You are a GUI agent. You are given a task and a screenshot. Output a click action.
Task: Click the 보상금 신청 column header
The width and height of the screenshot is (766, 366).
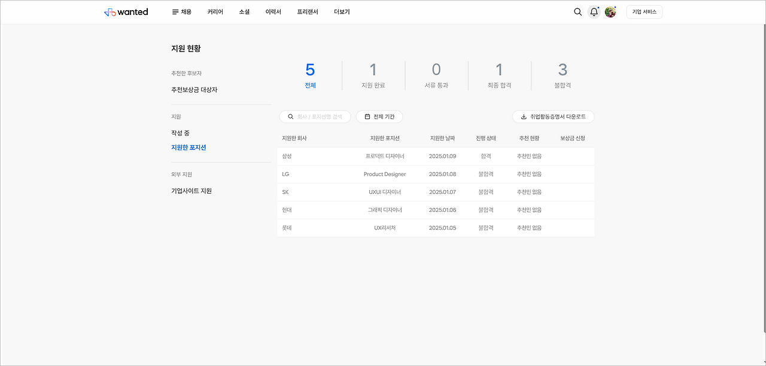tap(573, 138)
